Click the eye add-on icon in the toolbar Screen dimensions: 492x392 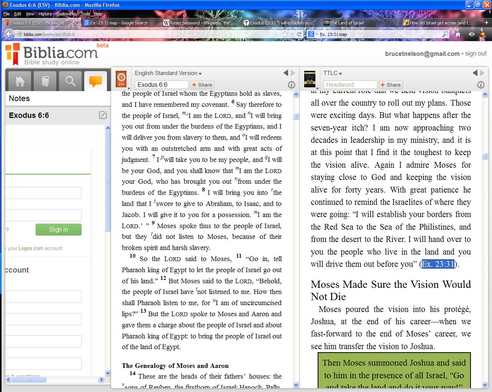471,34
